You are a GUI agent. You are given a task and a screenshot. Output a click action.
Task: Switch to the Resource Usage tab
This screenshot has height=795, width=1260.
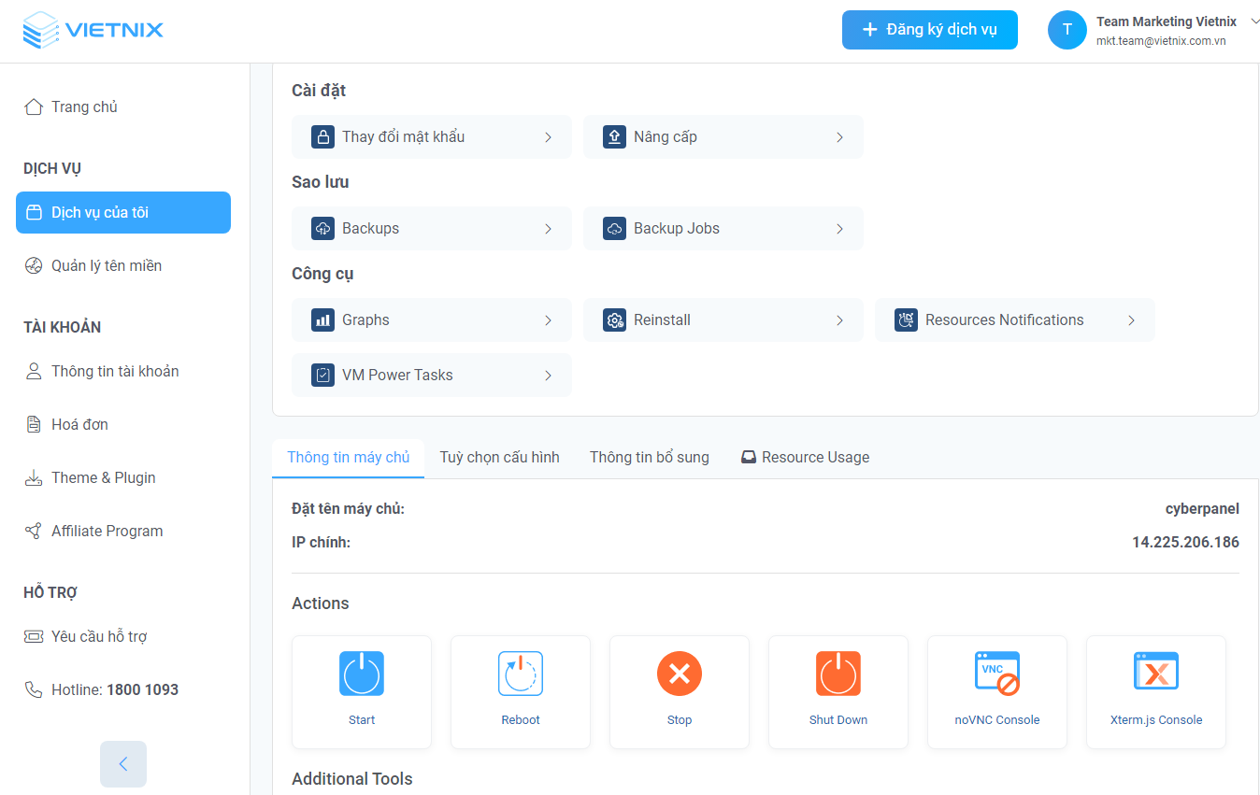click(x=805, y=457)
